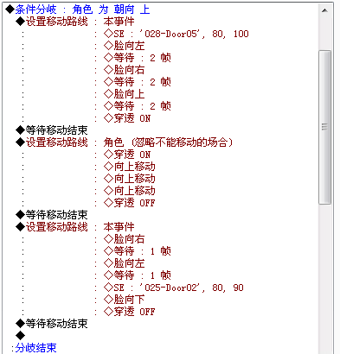
Task: Select '脸向左' row right under SE '028-Door05'
Action: (x=124, y=46)
